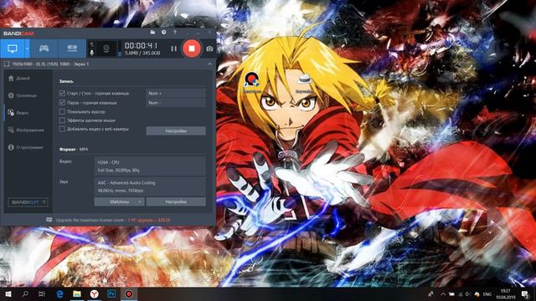
Task: Click the H264 - CPU video codec info
Action: (x=150, y=166)
